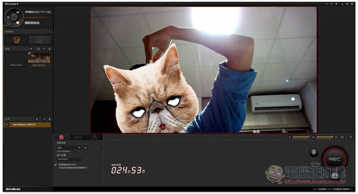This screenshot has width=358, height=194.
Task: Switch to the record tab with red dot
Action: coord(61,138)
